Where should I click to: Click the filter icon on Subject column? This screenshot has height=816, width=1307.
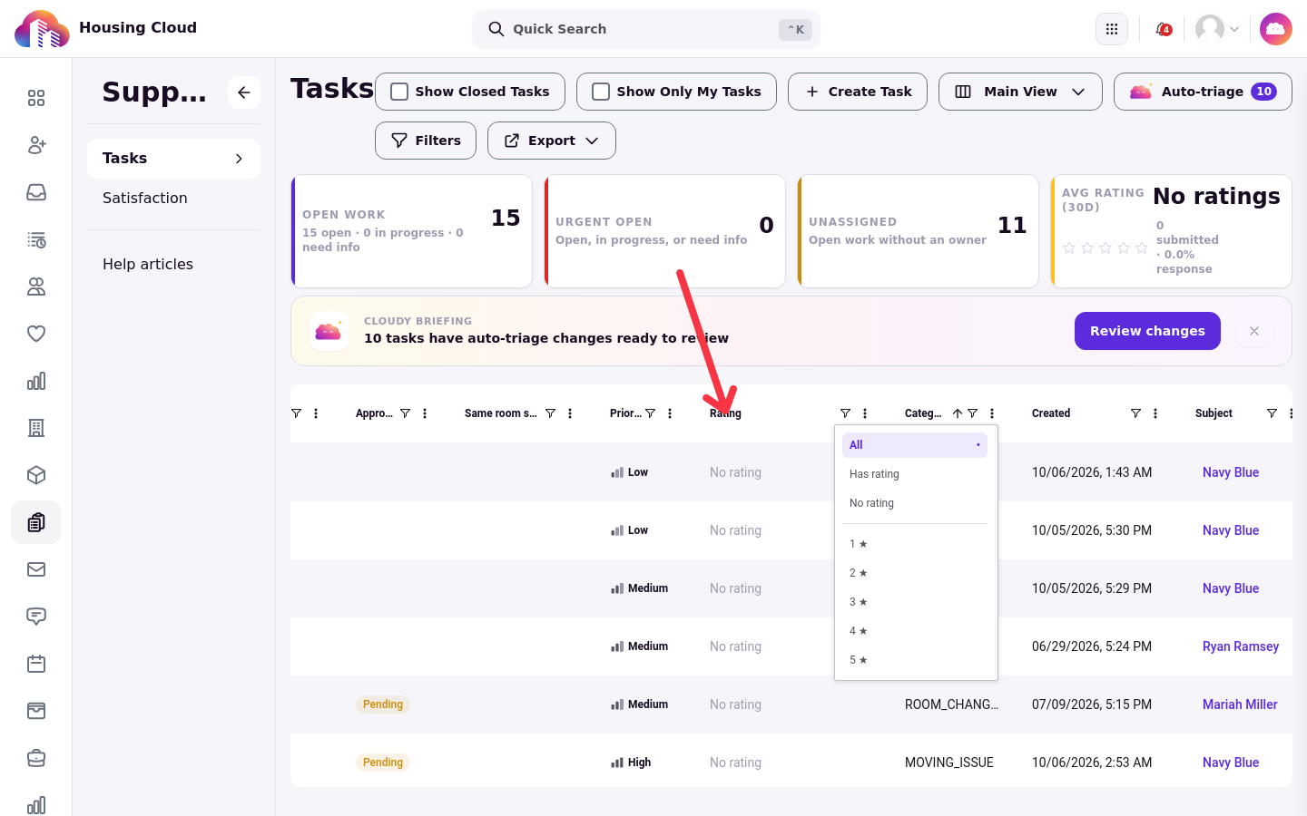tap(1272, 413)
